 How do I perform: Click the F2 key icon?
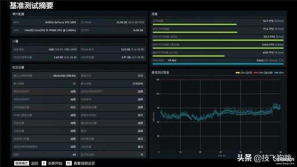pyautogui.click(x=69, y=163)
